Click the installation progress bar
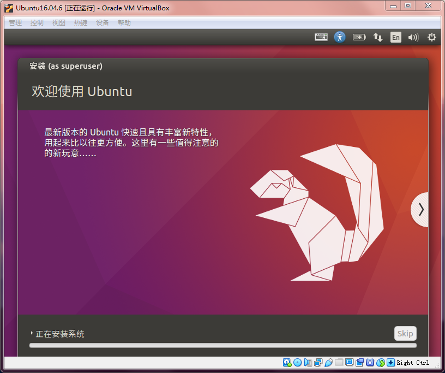This screenshot has width=445, height=373. [x=223, y=346]
